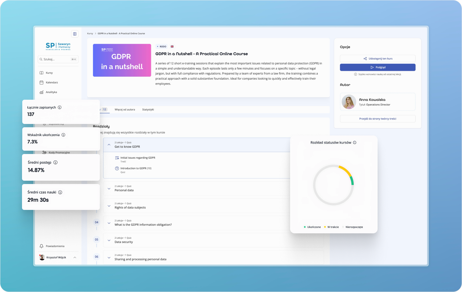Image resolution: width=462 pixels, height=292 pixels.
Task: Click info icon beside Średni czas nauki
Action: 60,192
